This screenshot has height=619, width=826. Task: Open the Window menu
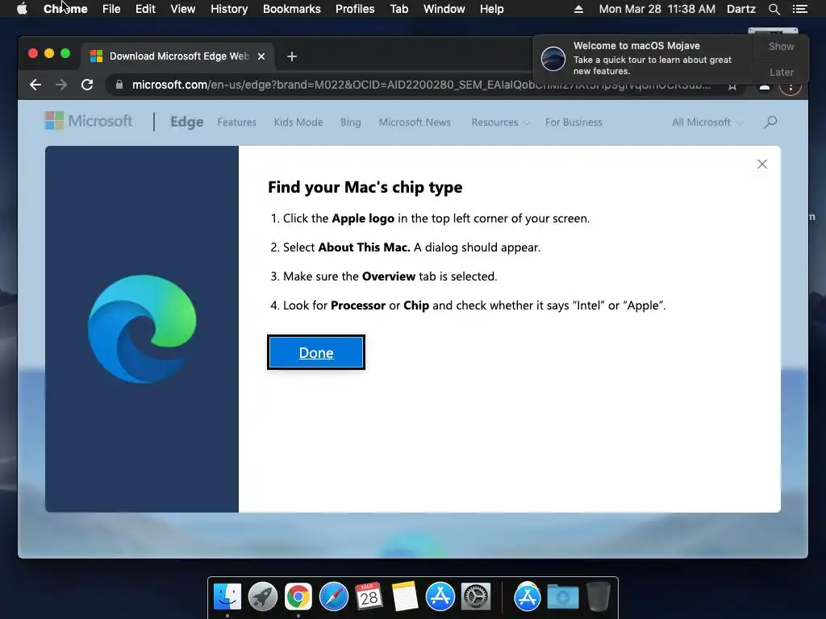point(444,9)
